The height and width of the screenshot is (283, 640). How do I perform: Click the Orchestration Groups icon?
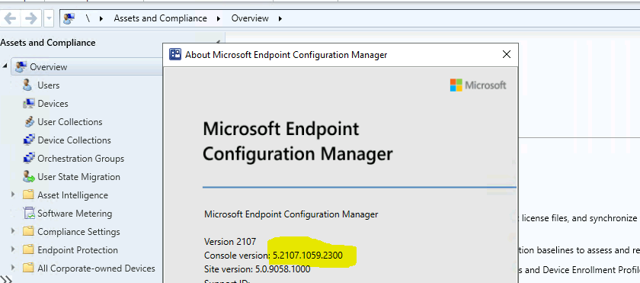point(29,159)
